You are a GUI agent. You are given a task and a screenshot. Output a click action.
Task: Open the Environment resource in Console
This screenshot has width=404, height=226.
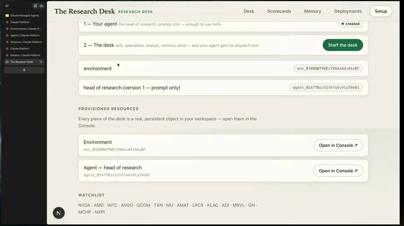point(338,145)
